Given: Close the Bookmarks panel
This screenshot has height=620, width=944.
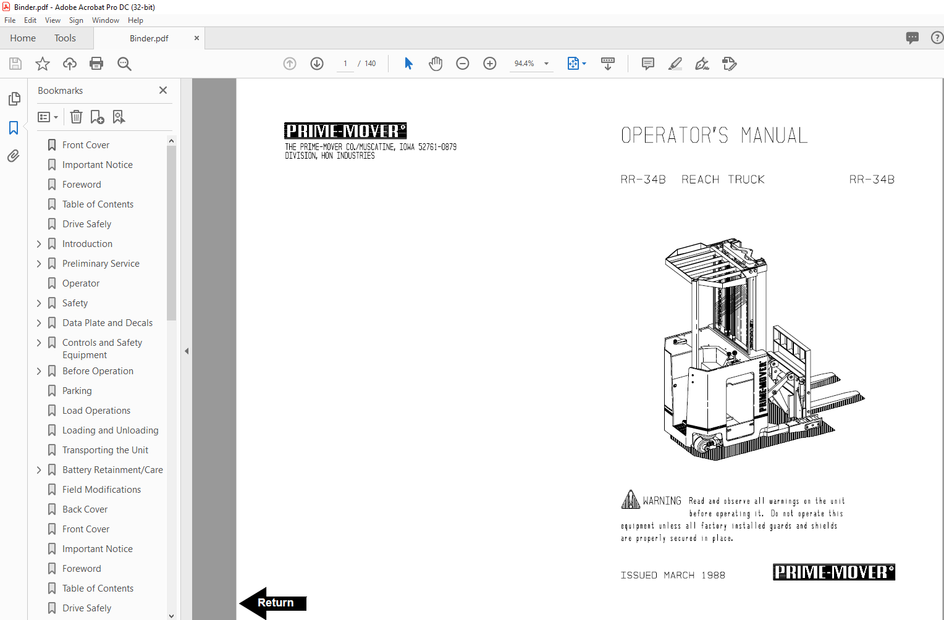Looking at the screenshot, I should [163, 90].
